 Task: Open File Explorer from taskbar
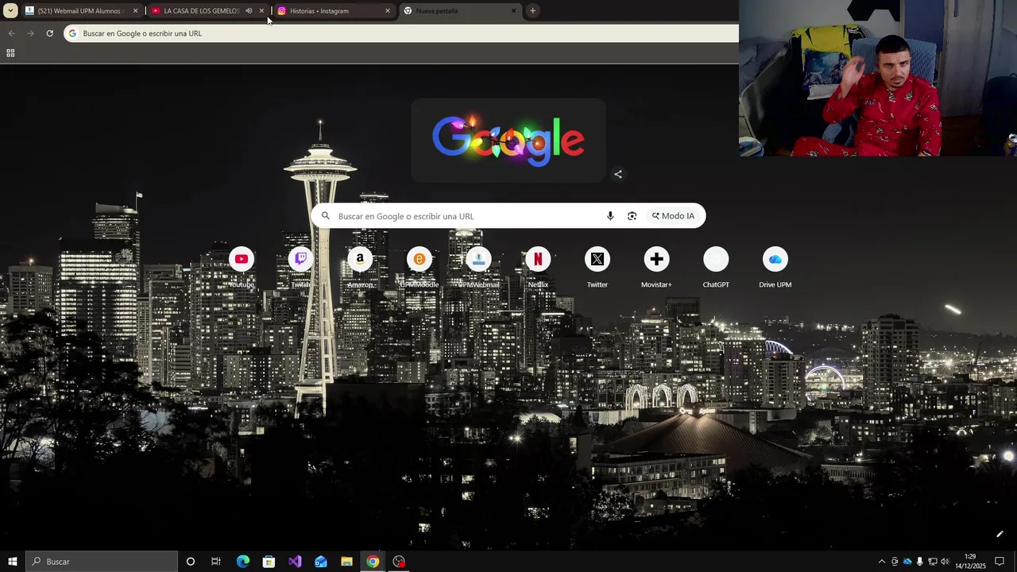(x=346, y=562)
